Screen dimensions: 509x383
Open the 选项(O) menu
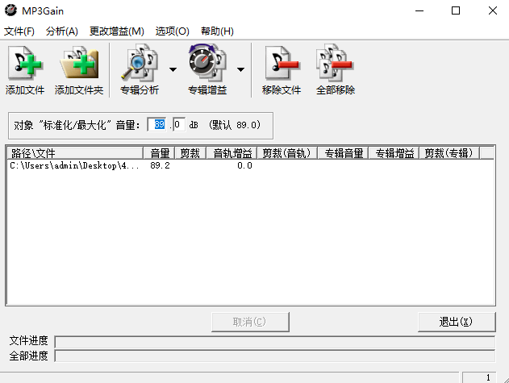[x=172, y=31]
